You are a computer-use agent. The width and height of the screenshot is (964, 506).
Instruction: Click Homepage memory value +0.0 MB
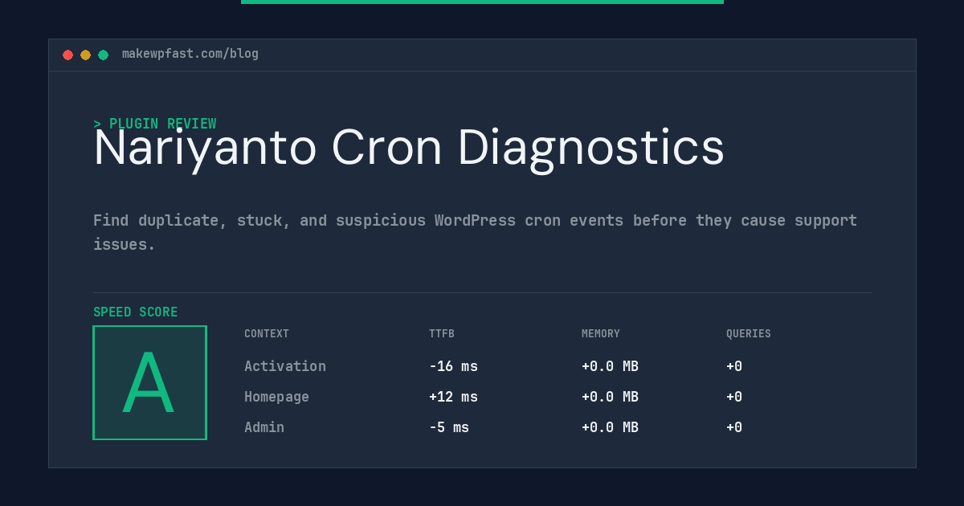tap(610, 397)
